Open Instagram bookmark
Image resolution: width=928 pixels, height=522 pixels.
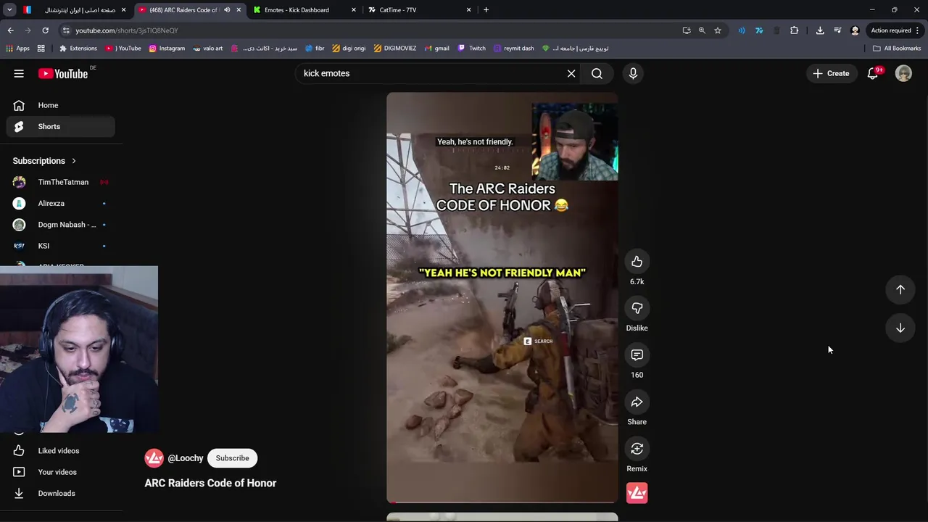(167, 49)
